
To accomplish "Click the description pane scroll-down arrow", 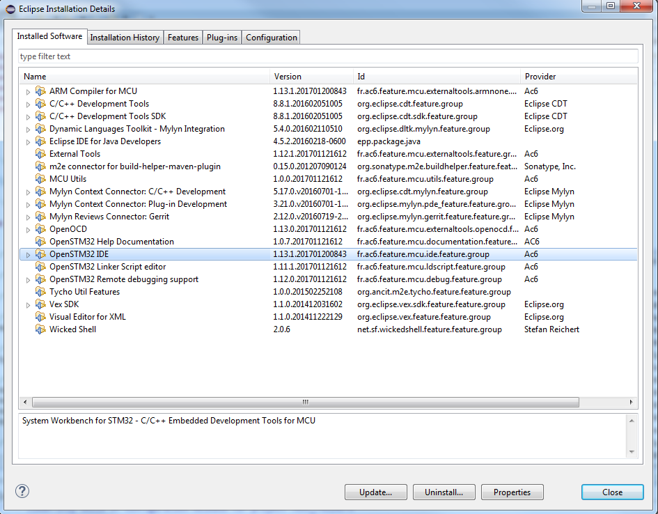I will (x=632, y=452).
